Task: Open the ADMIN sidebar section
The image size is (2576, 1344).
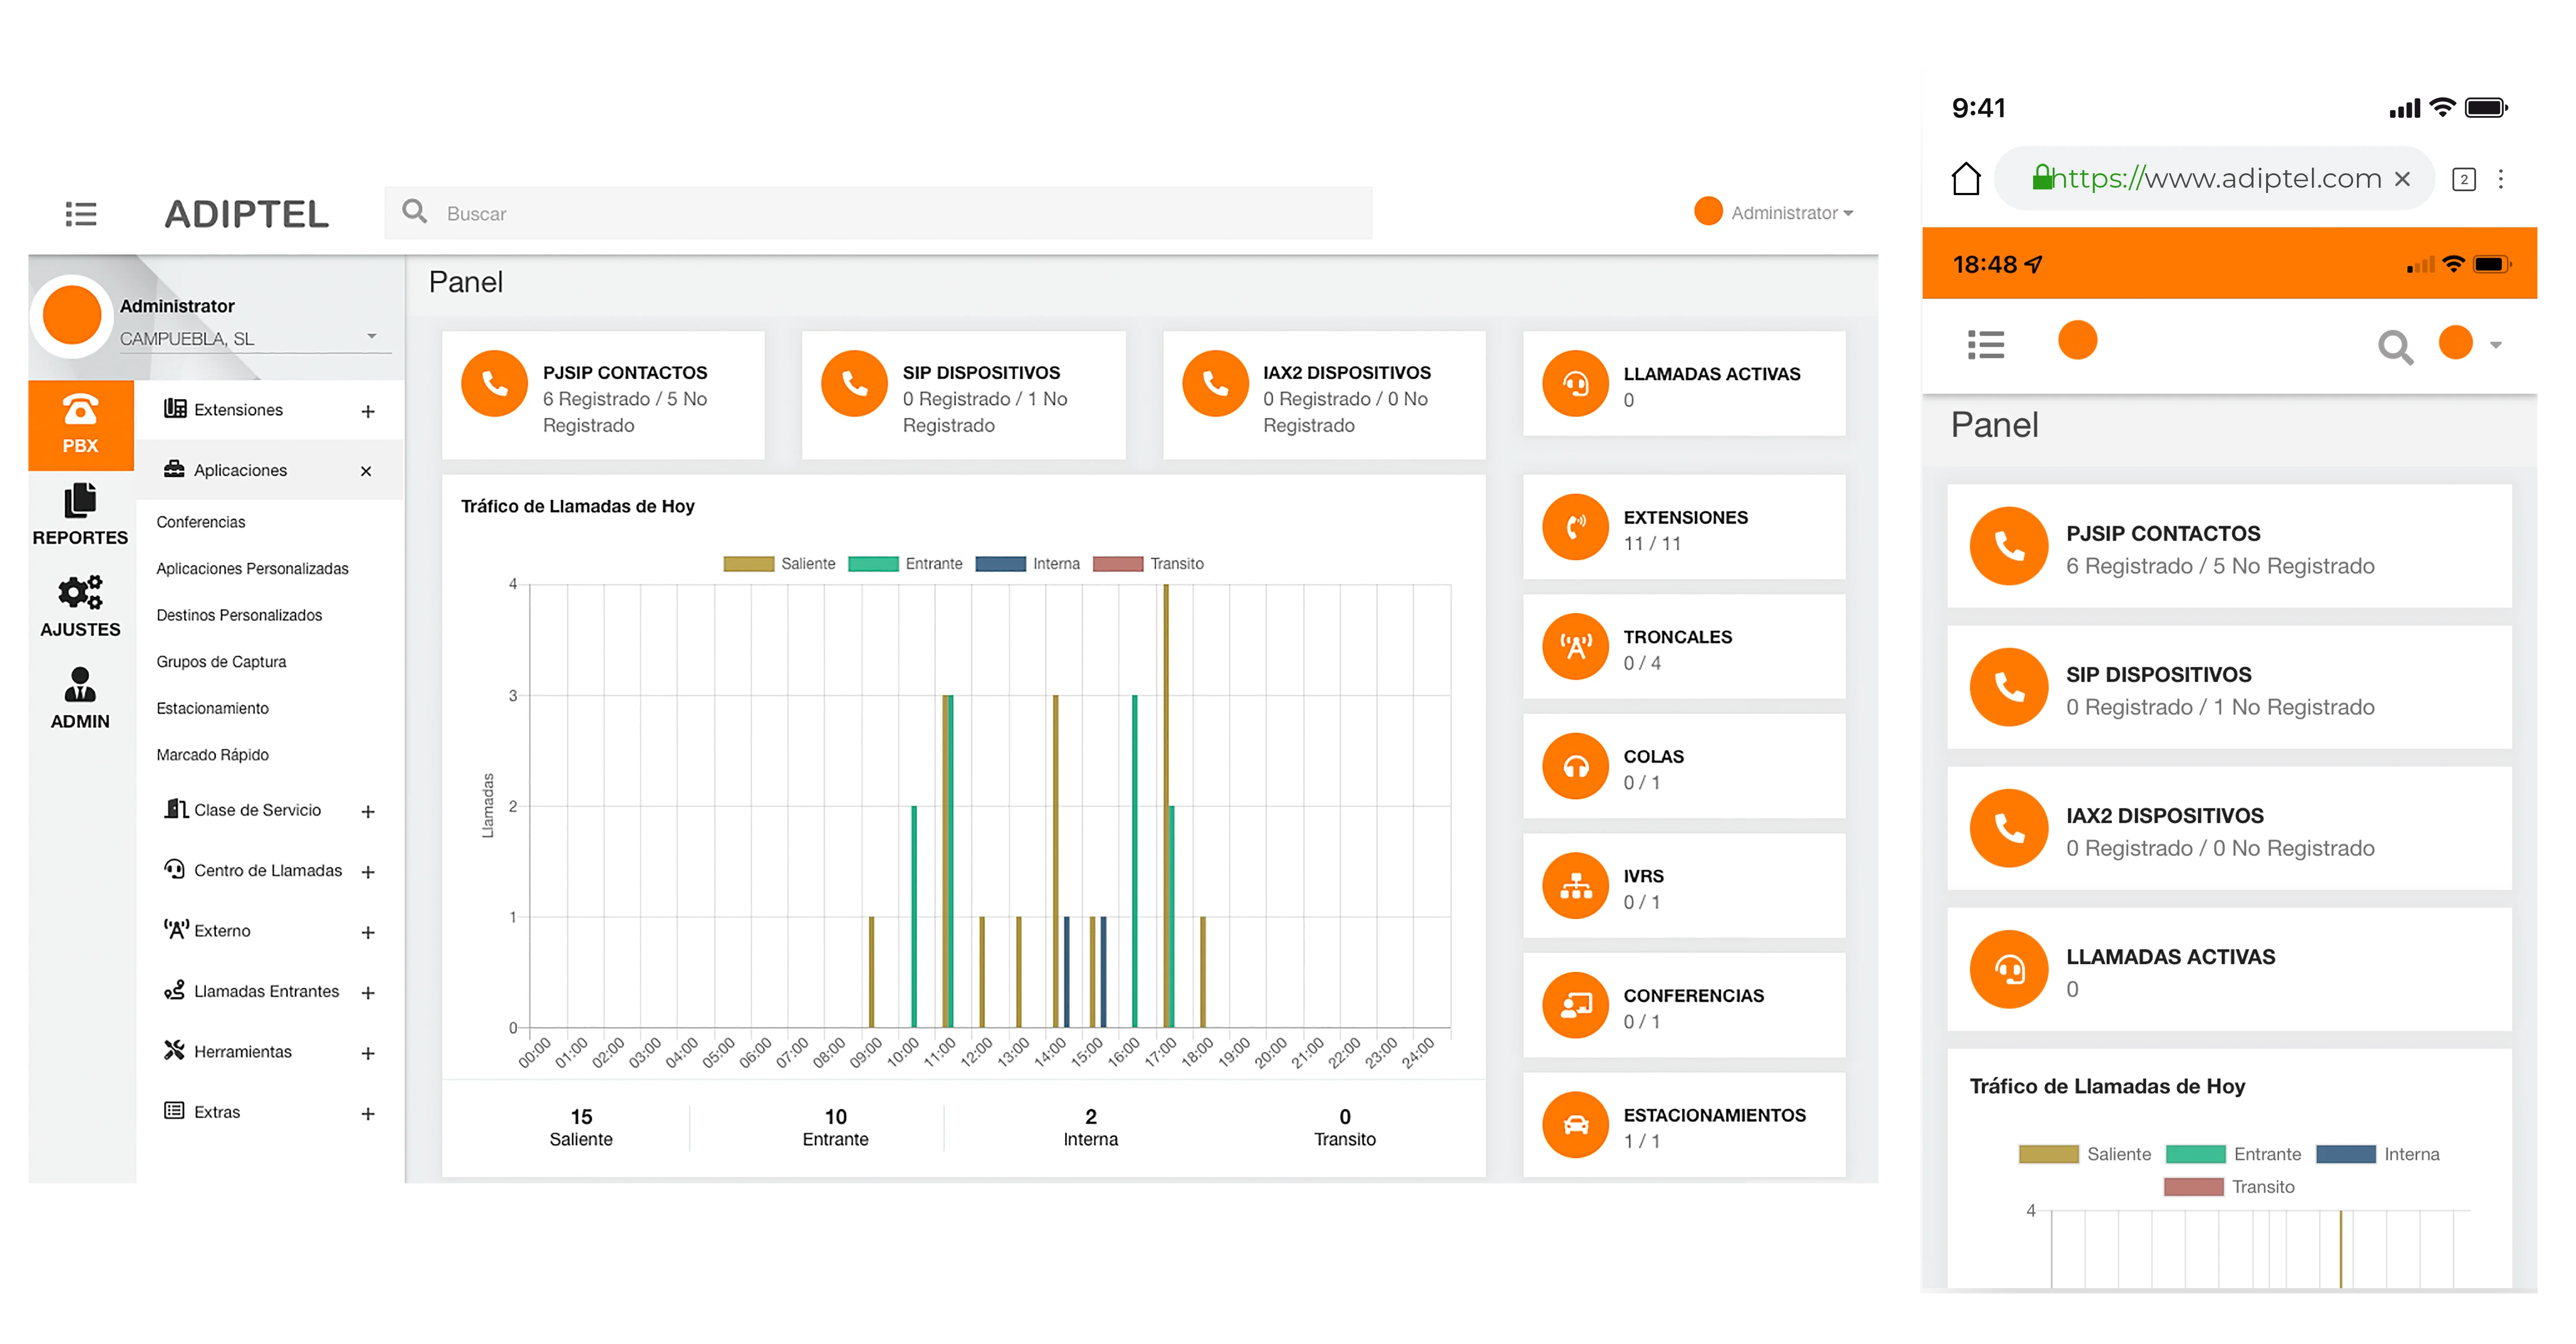Action: (x=80, y=698)
